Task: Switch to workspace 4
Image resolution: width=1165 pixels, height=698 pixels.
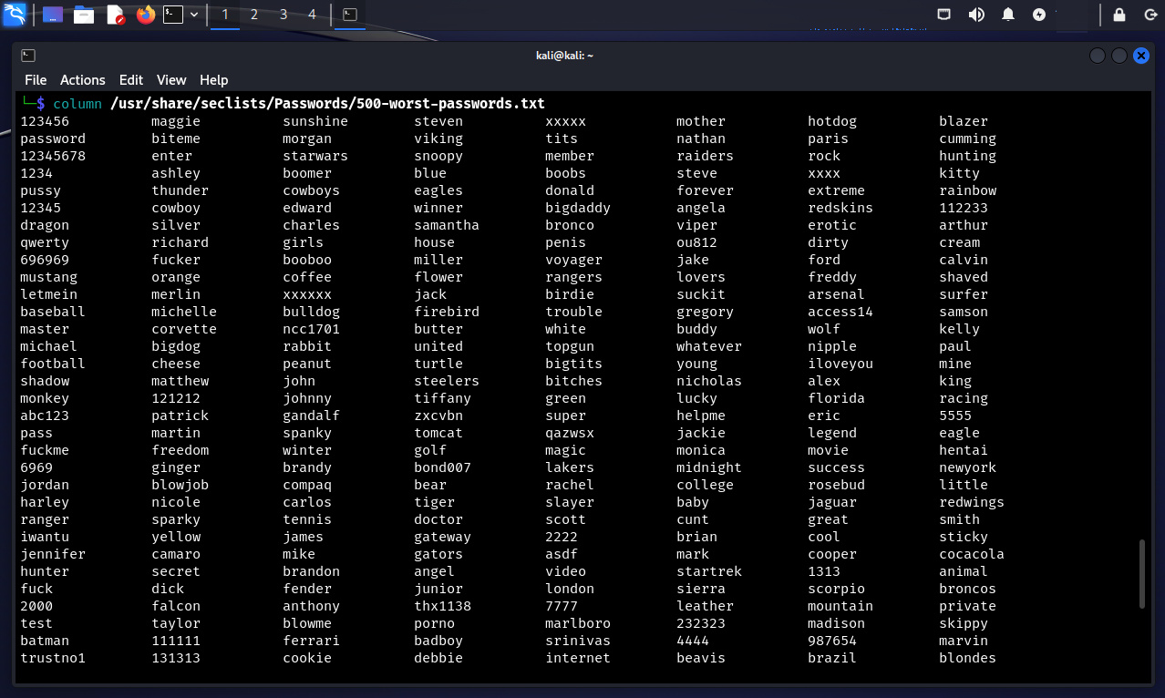Action: pos(313,15)
